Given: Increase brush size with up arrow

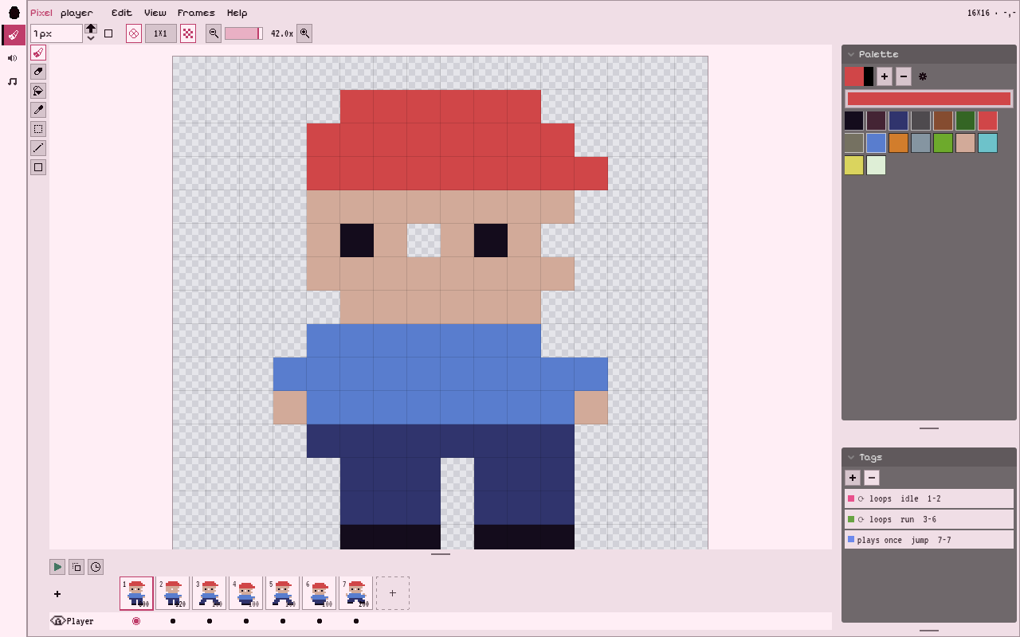Looking at the screenshot, I should click(91, 29).
